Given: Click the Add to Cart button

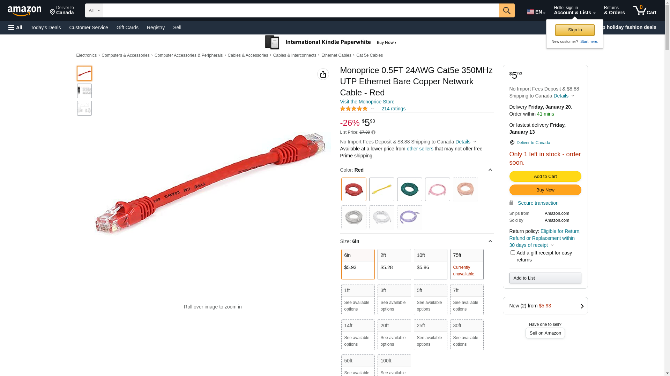Looking at the screenshot, I should (545, 177).
